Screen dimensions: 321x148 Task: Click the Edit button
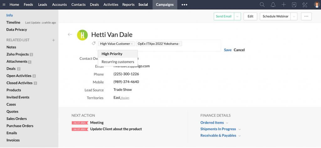pyautogui.click(x=250, y=16)
